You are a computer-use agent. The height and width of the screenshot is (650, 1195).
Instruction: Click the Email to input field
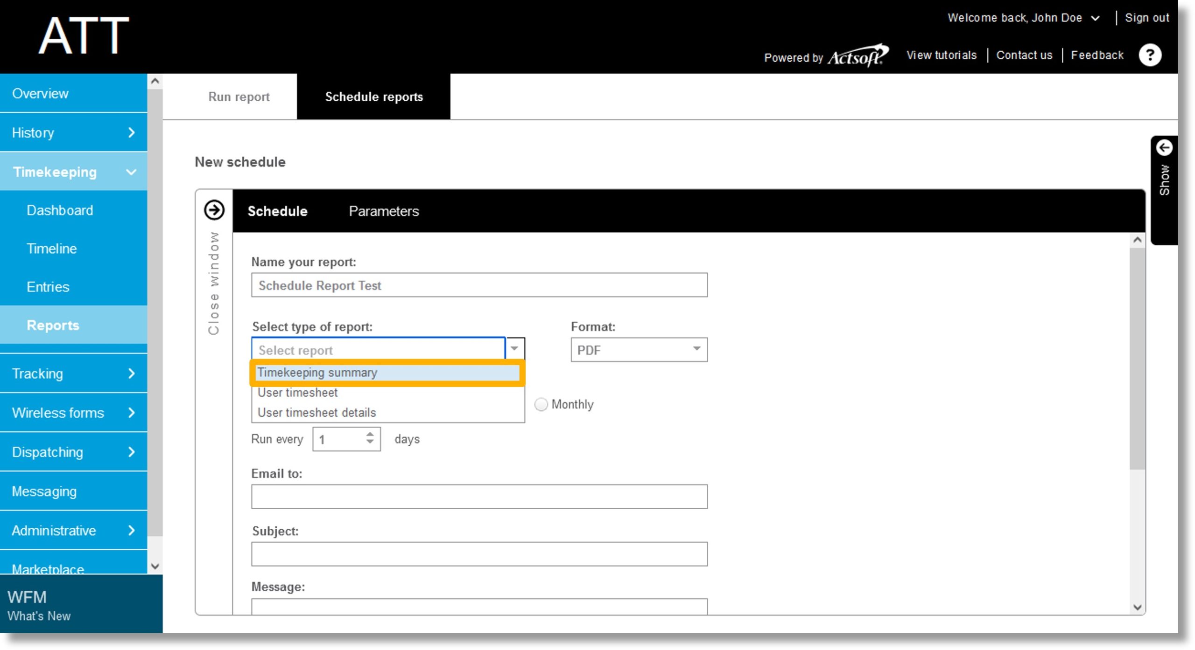pos(479,496)
